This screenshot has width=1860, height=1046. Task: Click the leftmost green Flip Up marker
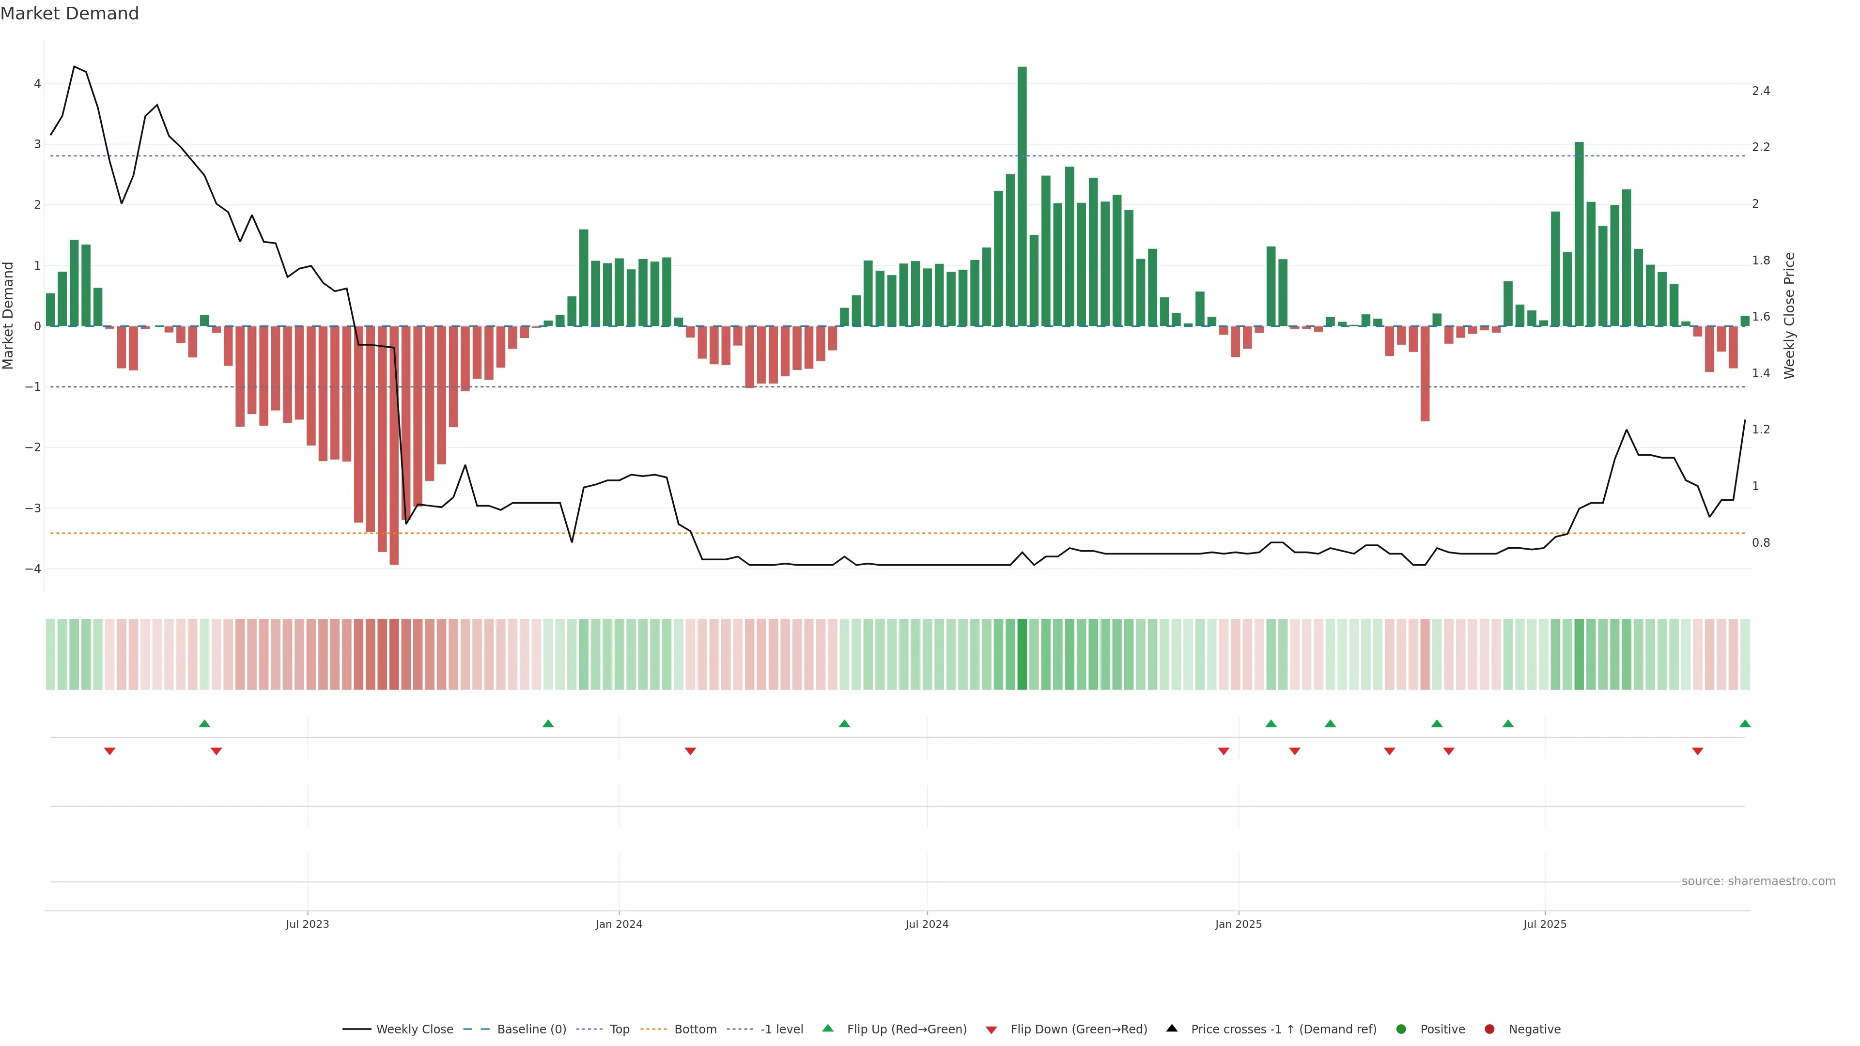tap(204, 723)
